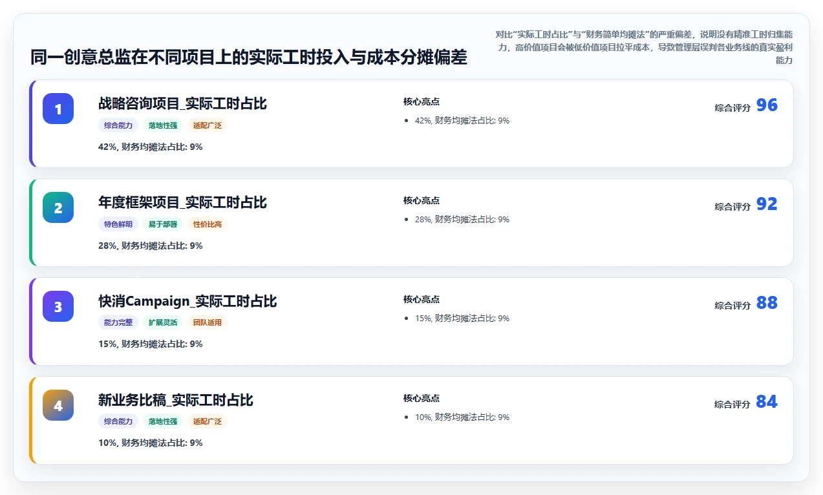The width and height of the screenshot is (823, 495).
Task: Click bold 28%, 财务均摊法占比: 9% summary line
Action: (x=151, y=246)
